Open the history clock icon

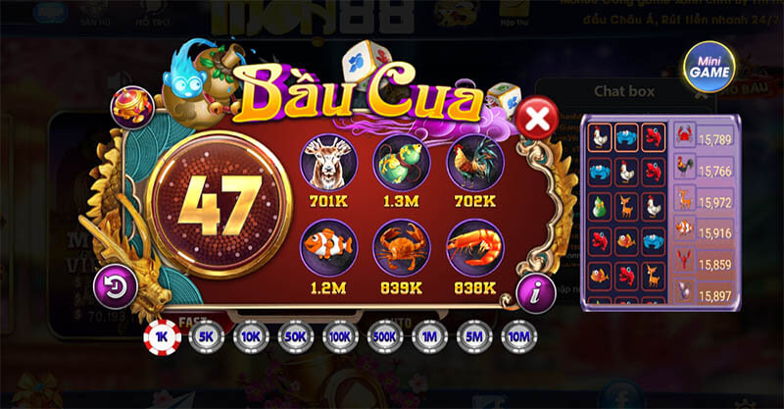tap(116, 286)
